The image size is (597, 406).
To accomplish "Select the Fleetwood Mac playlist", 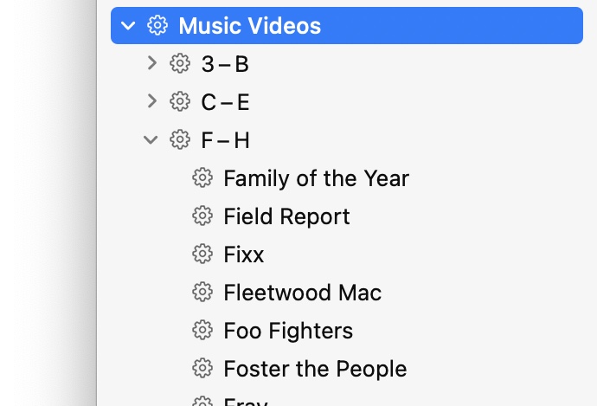I will pyautogui.click(x=302, y=293).
